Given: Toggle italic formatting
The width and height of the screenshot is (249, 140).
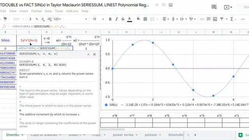Looking at the screenshot, I should click(116, 19).
